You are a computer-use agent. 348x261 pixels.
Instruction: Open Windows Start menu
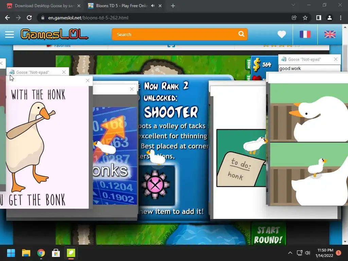(x=11, y=253)
